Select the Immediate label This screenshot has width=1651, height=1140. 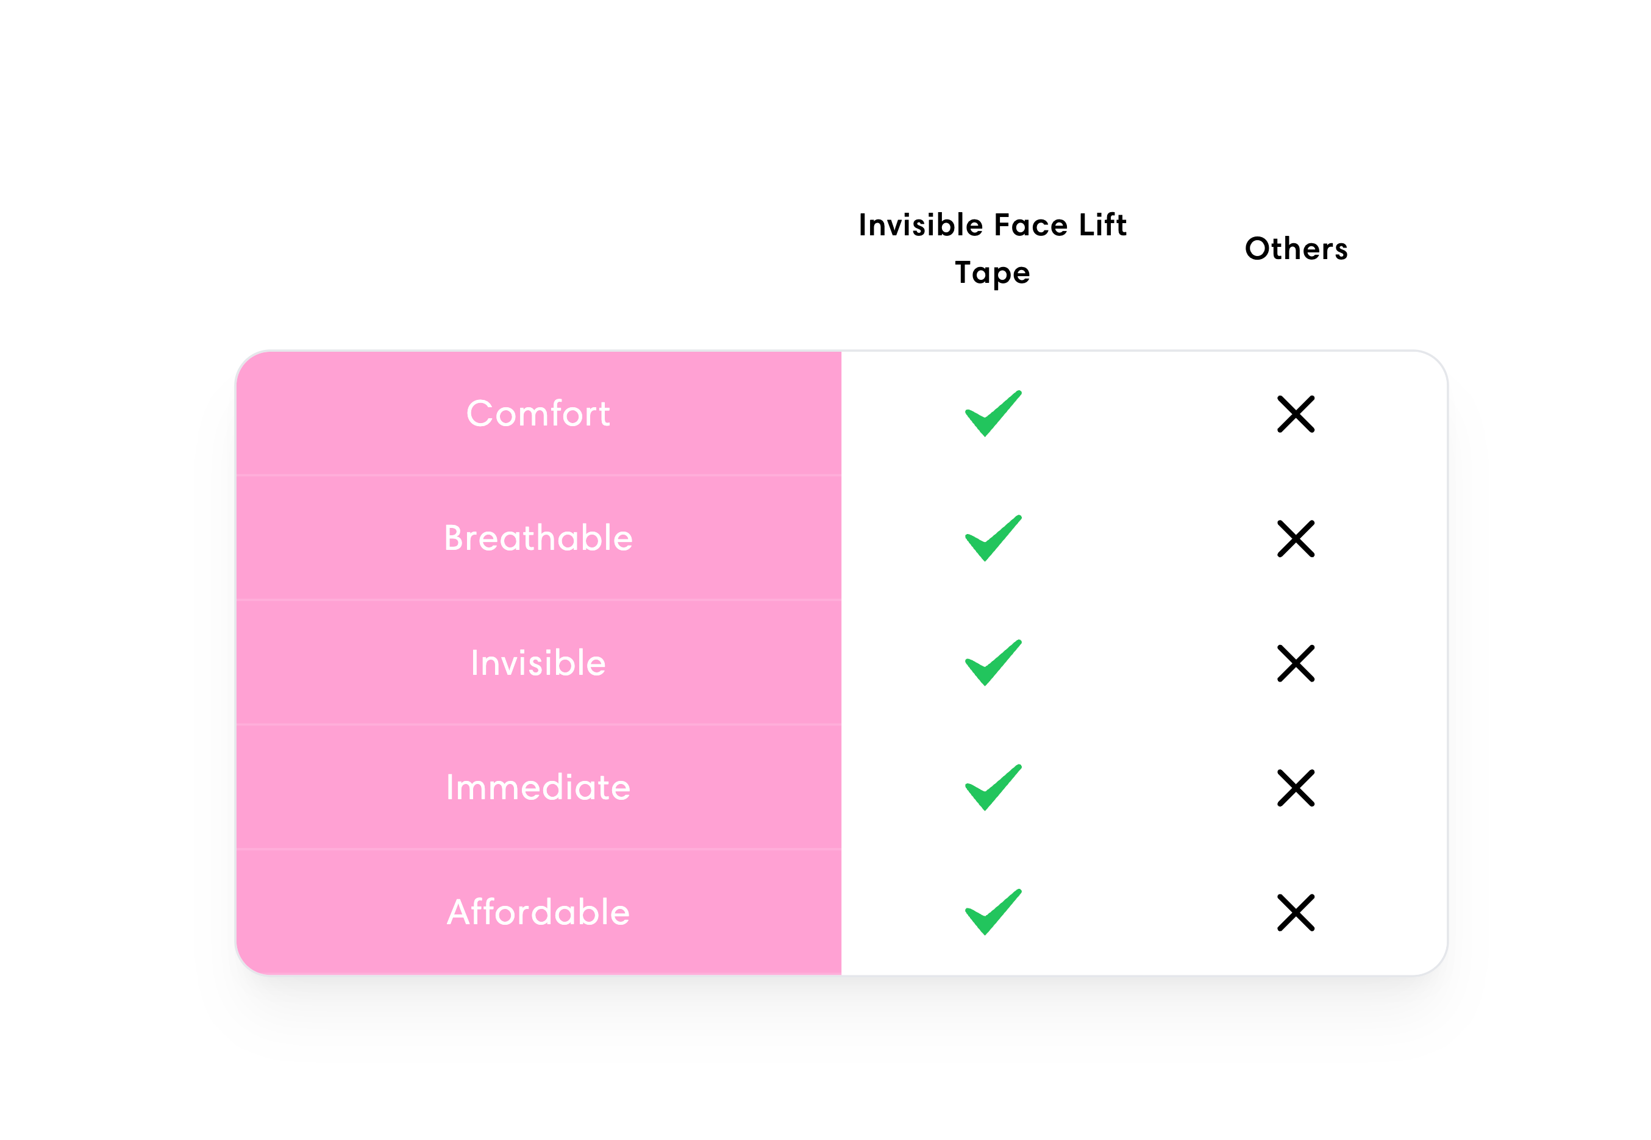pyautogui.click(x=538, y=787)
